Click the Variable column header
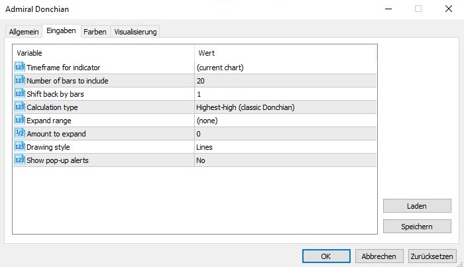Viewport: 464px width, 267px height. 103,53
